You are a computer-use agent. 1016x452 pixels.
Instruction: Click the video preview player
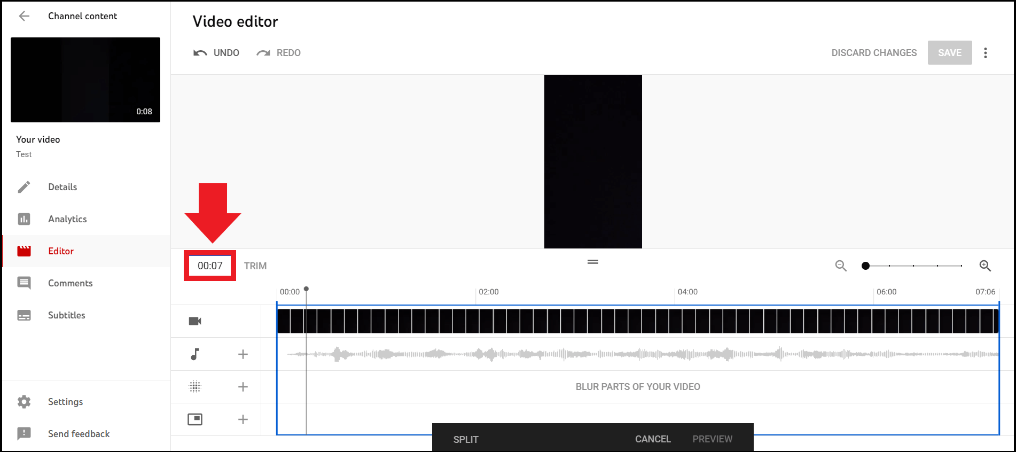[593, 161]
